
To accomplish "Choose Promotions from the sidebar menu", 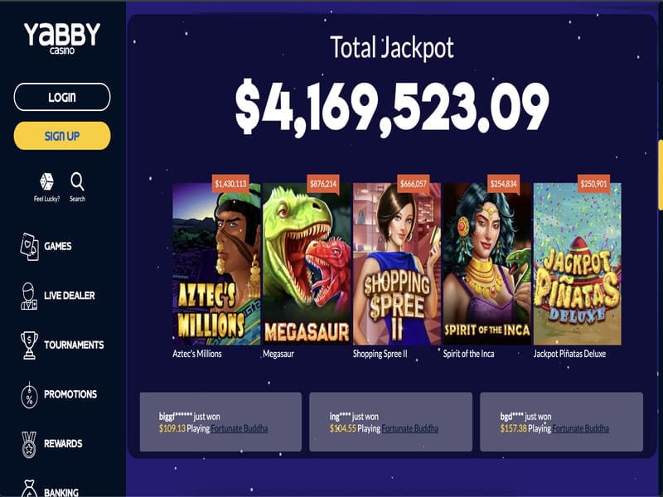I will click(x=70, y=393).
